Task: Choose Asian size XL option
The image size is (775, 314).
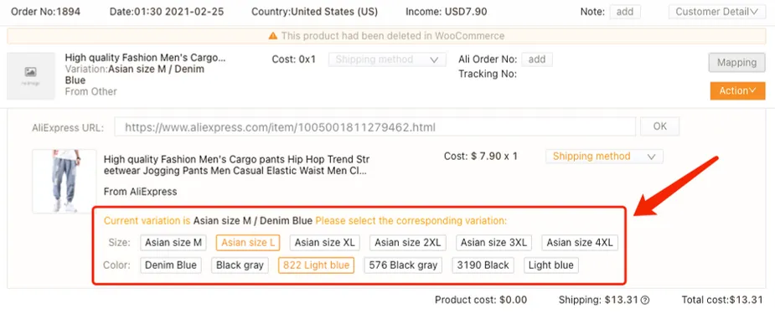Action: (x=325, y=243)
